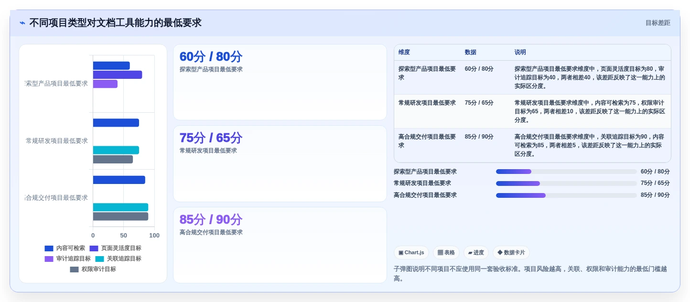Click the 目标差距 label in header
Image resolution: width=690 pixels, height=302 pixels.
tap(658, 23)
